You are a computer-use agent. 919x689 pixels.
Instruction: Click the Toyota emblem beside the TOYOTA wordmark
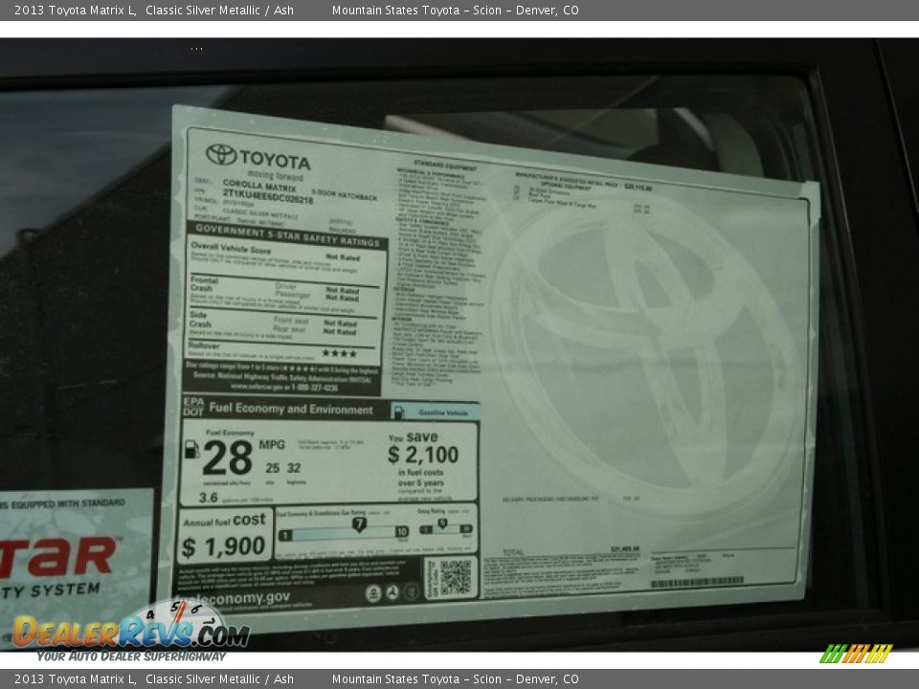(x=221, y=155)
